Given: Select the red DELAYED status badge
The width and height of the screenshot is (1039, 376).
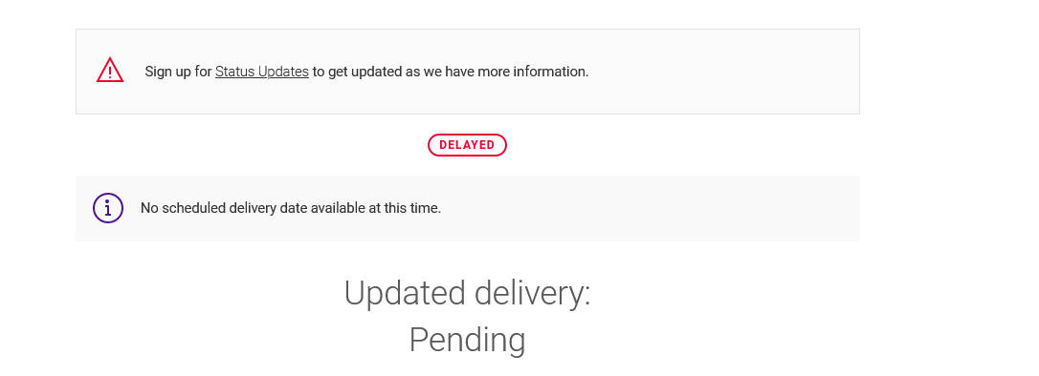Looking at the screenshot, I should [x=467, y=145].
